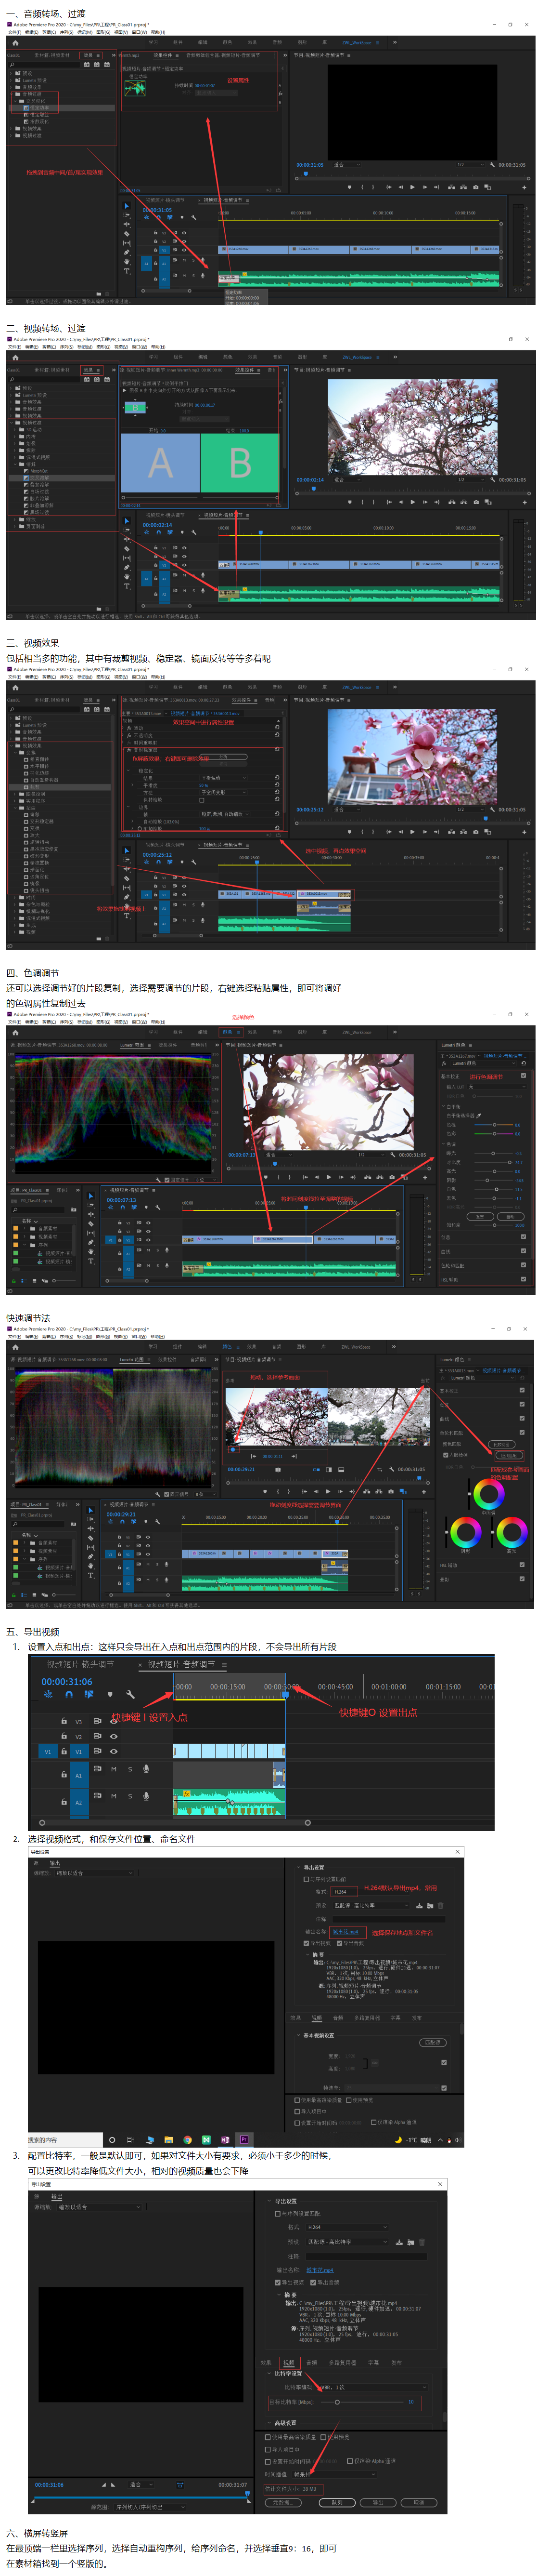The height and width of the screenshot is (2576, 537).
Task: Play the program monitor in the 音频转场 screenshot
Action: click(412, 186)
